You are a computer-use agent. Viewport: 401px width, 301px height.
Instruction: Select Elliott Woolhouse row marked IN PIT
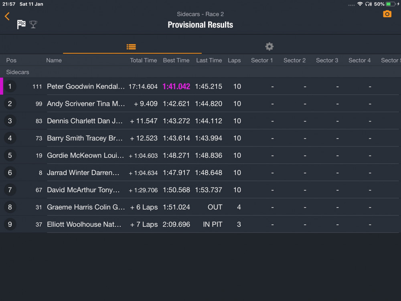(x=200, y=224)
